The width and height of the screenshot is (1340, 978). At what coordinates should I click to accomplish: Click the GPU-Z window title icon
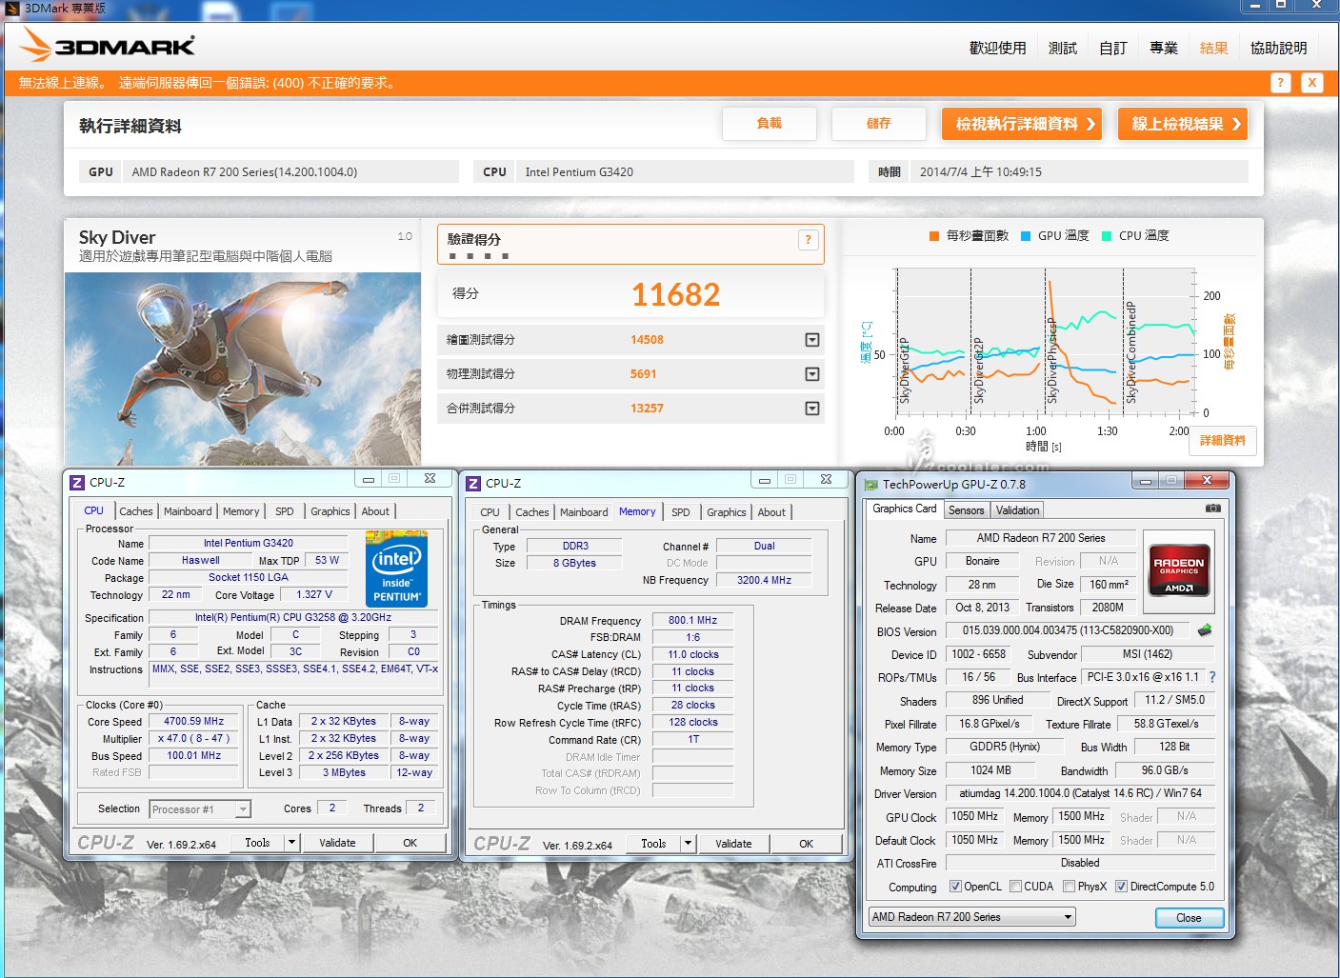click(870, 484)
